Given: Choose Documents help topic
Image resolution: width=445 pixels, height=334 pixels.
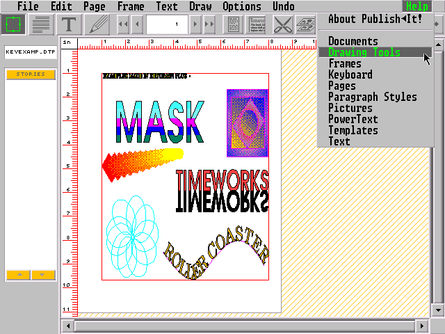Looking at the screenshot, I should (375, 41).
